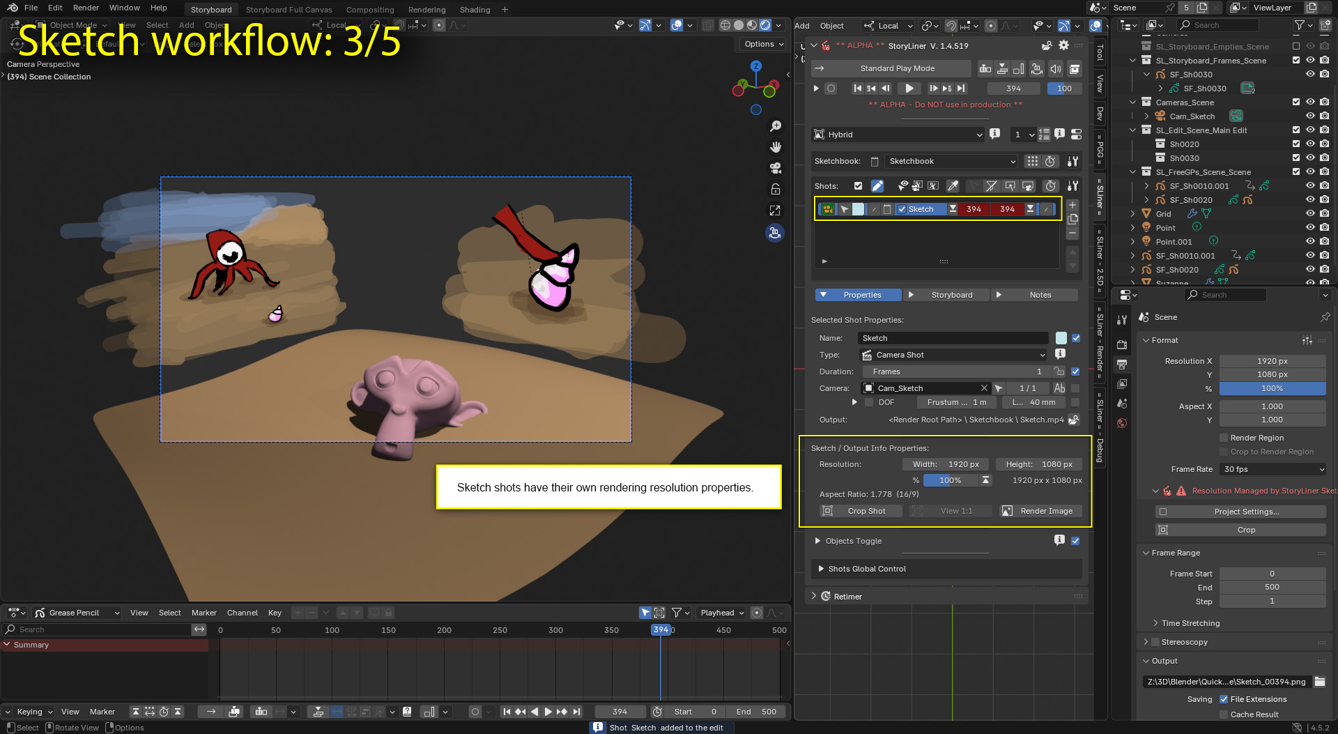The width and height of the screenshot is (1338, 734).
Task: Open the Hybrid layout dropdown
Action: [898, 135]
